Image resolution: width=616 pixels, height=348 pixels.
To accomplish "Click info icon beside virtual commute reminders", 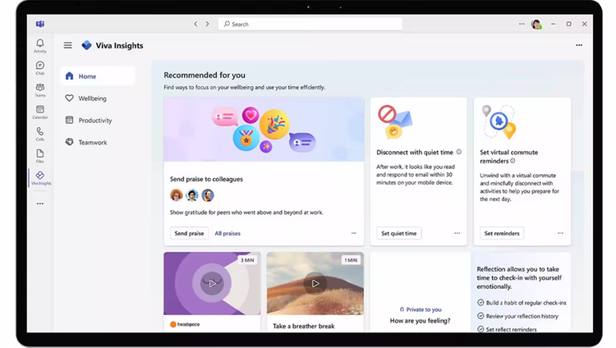I will [x=513, y=161].
